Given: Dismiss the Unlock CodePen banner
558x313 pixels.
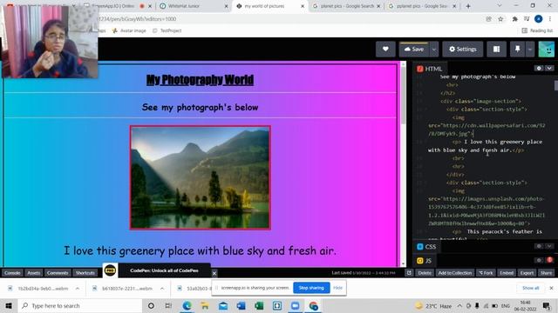Looking at the screenshot, I should [214, 273].
